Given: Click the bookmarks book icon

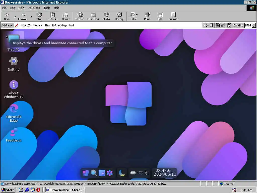Looking at the screenshot, I should click(218, 25).
